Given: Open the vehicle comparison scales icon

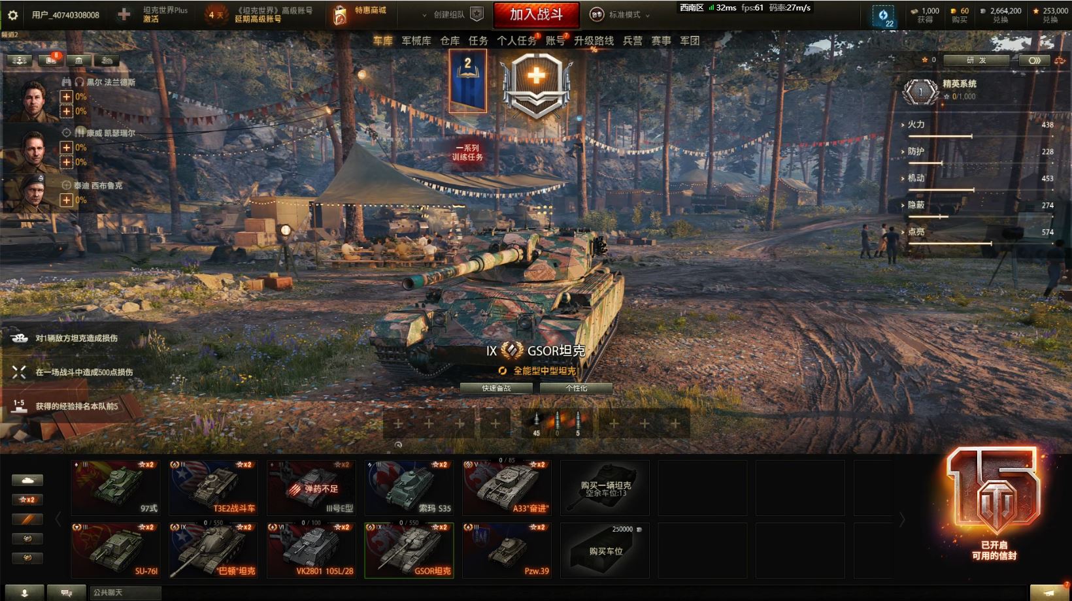Looking at the screenshot, I should pos(1060,60).
